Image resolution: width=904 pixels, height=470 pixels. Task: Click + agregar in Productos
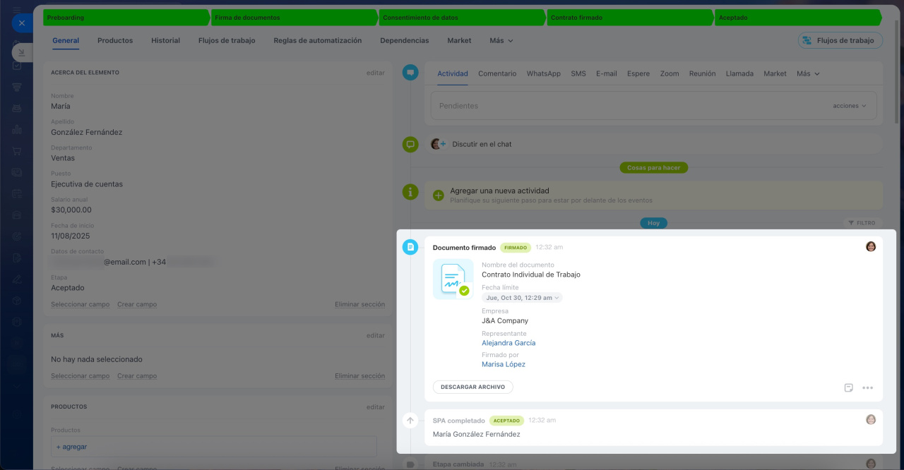point(71,447)
